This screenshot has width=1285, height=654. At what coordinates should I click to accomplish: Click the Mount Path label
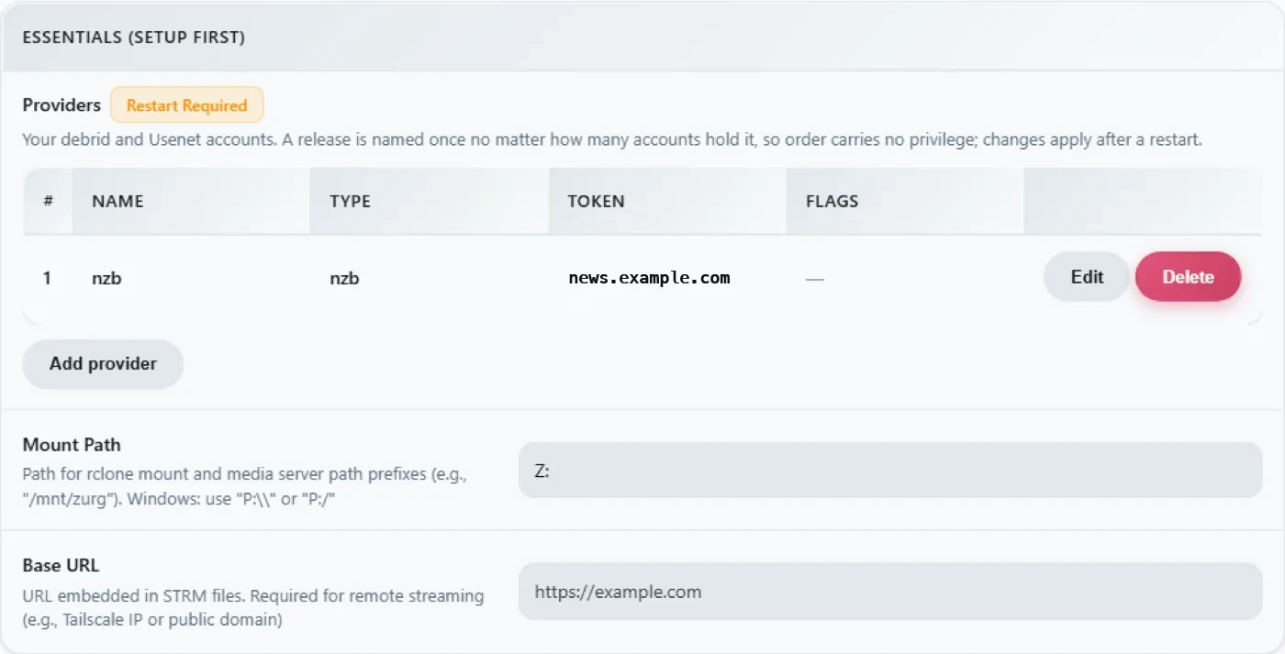click(72, 445)
